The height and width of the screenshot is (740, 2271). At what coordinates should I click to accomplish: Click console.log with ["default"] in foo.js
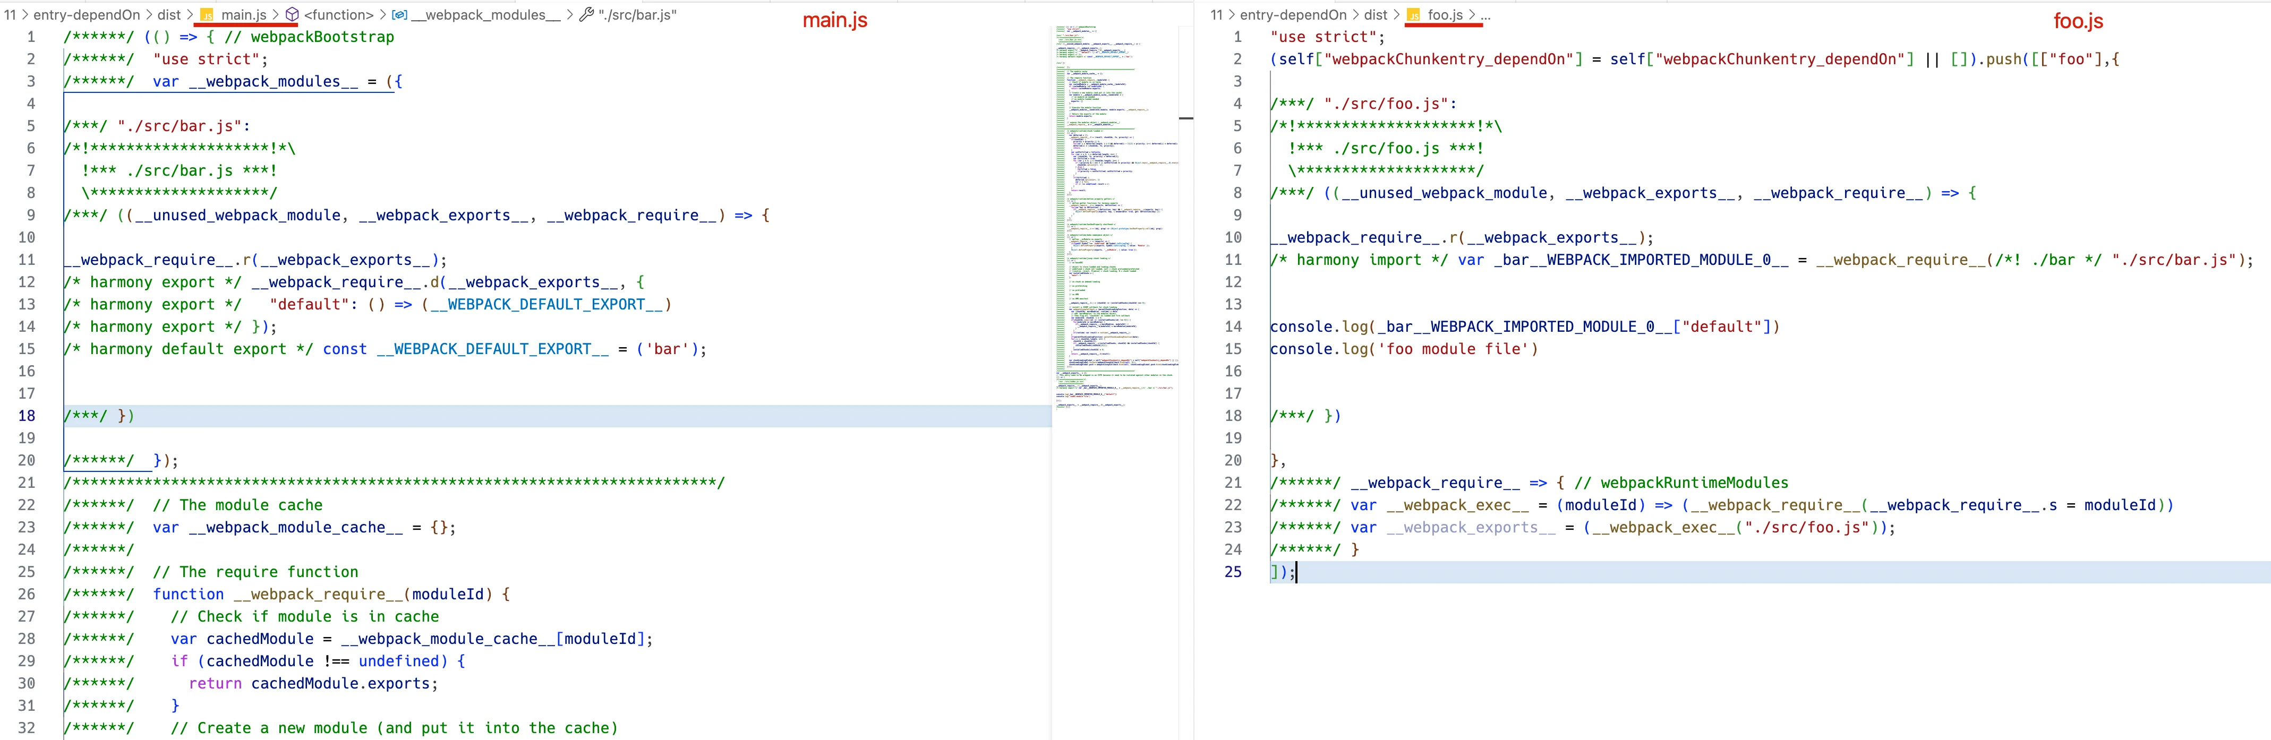(x=1525, y=327)
